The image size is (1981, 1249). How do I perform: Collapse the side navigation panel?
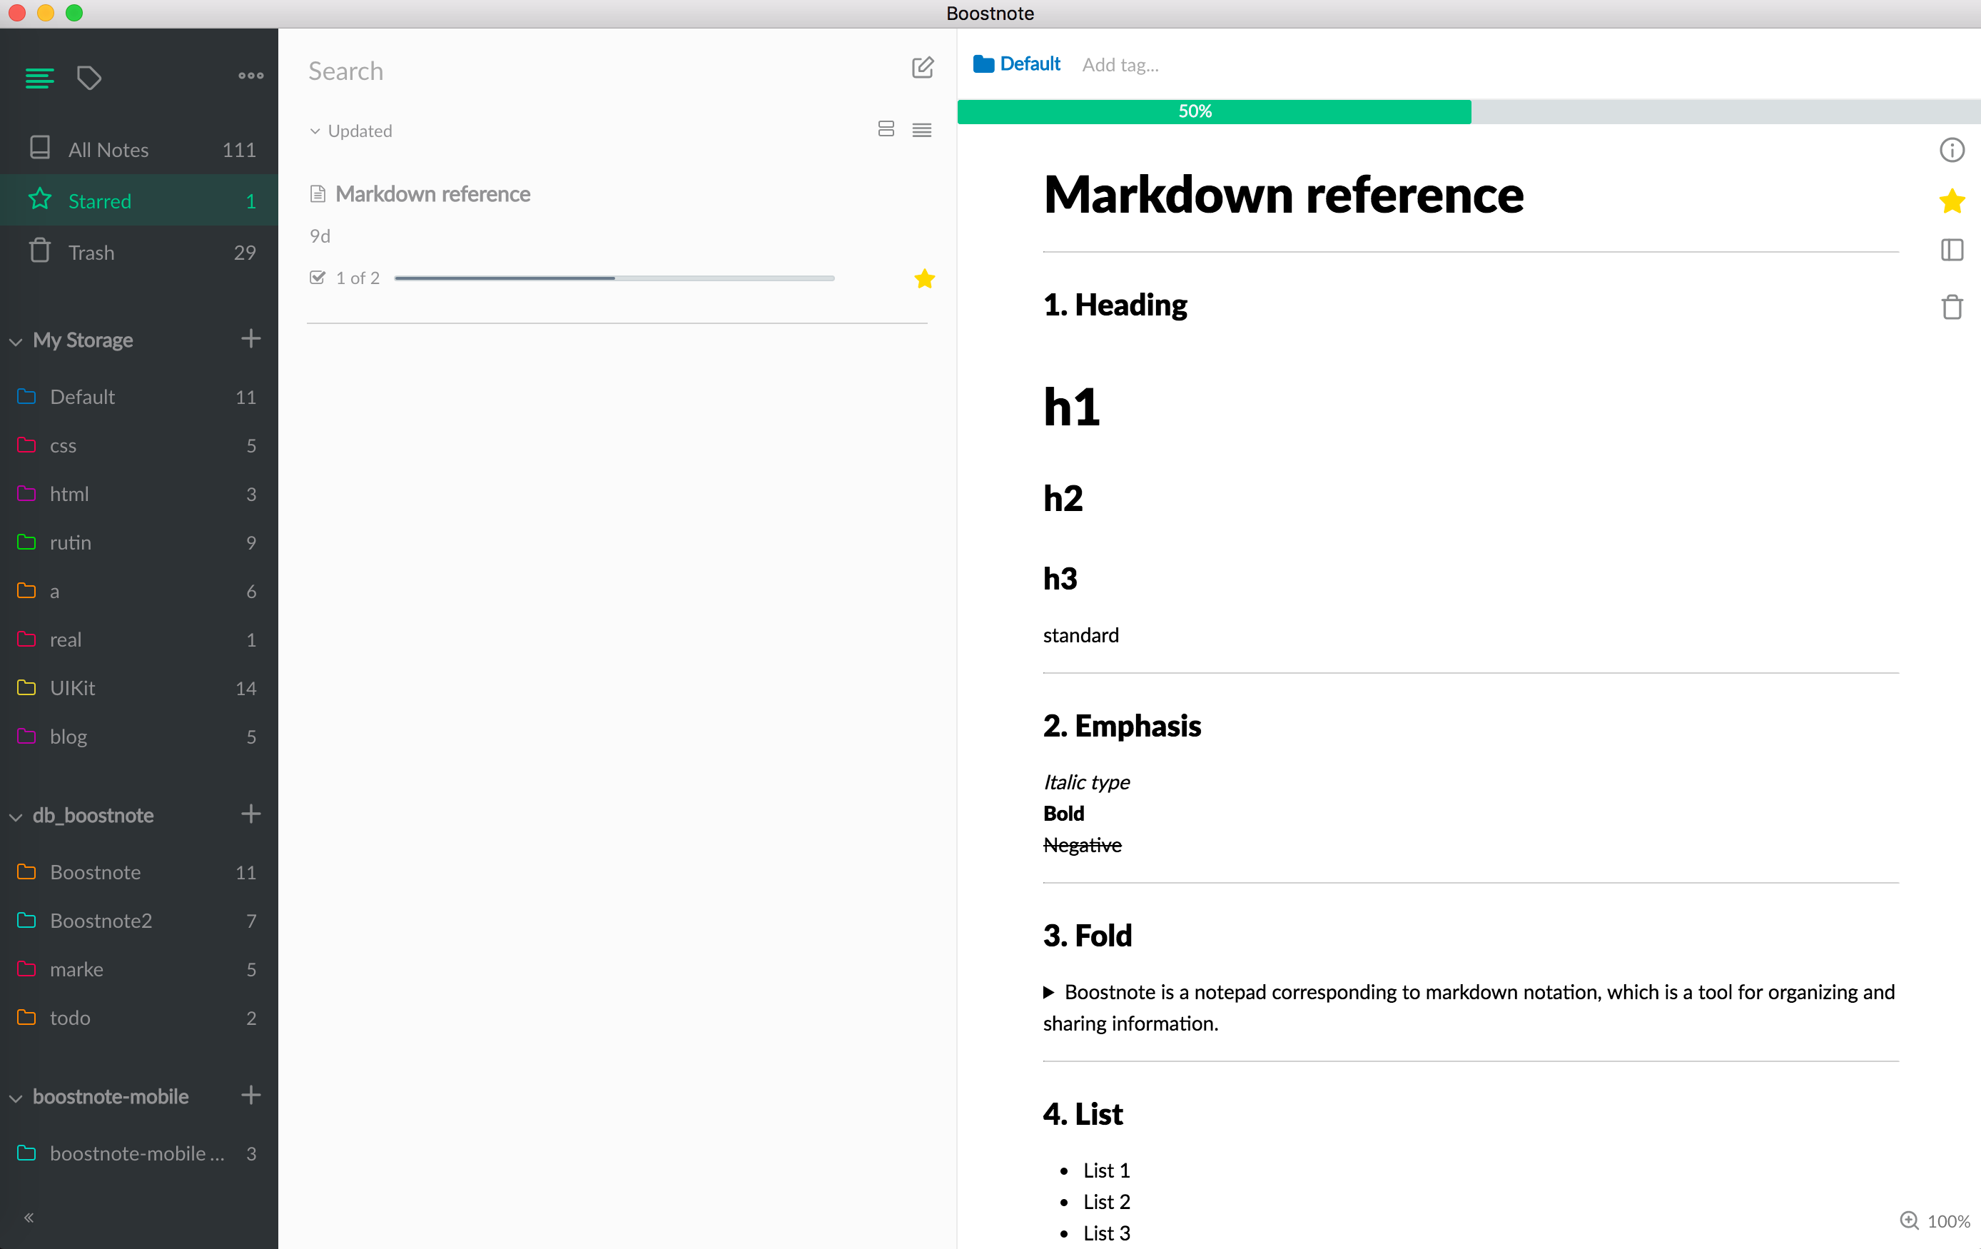(x=29, y=1217)
